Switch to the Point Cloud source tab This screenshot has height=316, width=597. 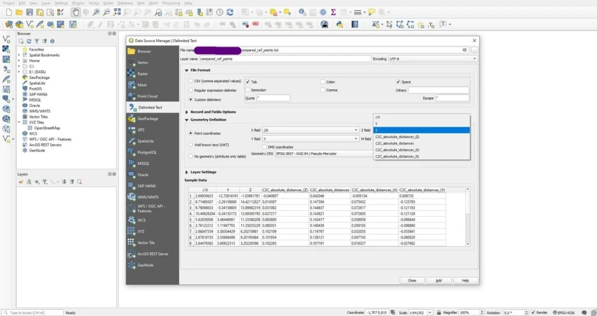point(153,96)
